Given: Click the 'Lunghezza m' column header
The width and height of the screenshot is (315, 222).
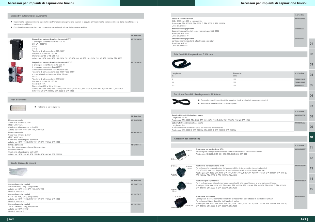Looking at the screenshot, I should tap(177, 75).
